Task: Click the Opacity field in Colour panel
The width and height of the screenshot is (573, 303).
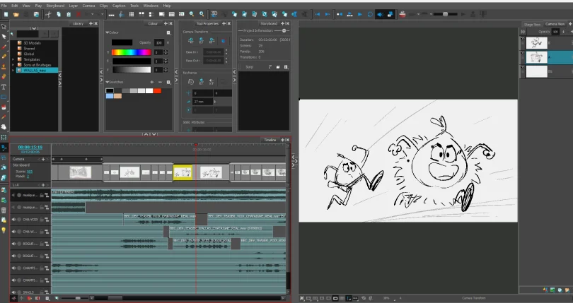Action: click(x=158, y=42)
